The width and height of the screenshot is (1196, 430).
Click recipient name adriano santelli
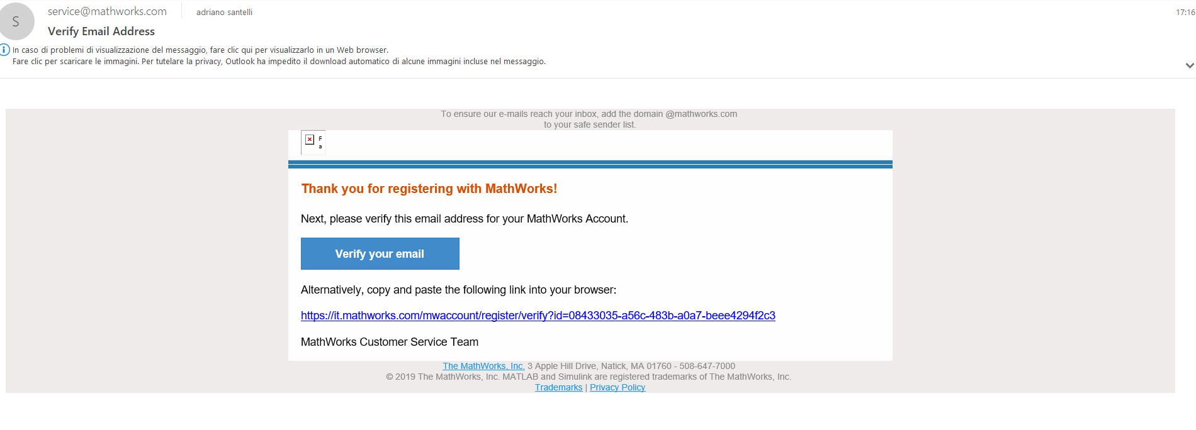tap(224, 12)
